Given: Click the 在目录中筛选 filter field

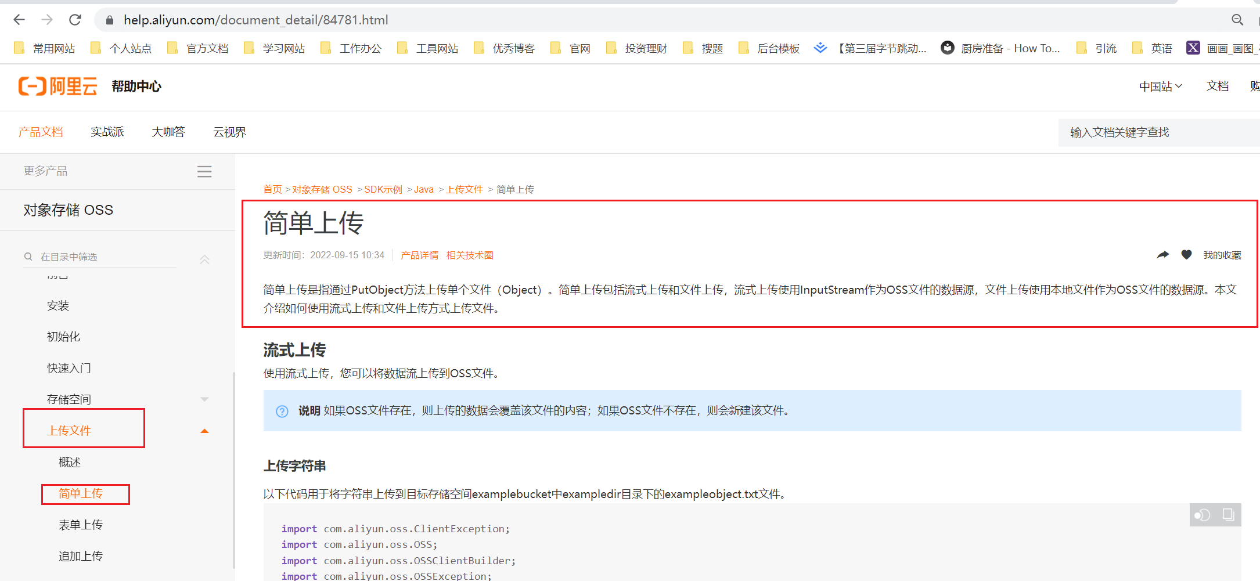Looking at the screenshot, I should [x=100, y=257].
